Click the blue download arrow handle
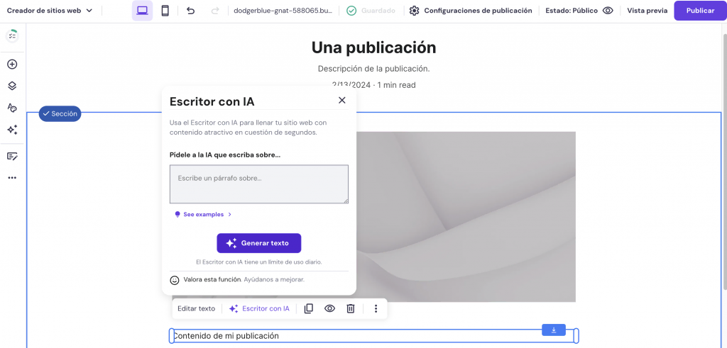The width and height of the screenshot is (727, 348). coord(554,330)
